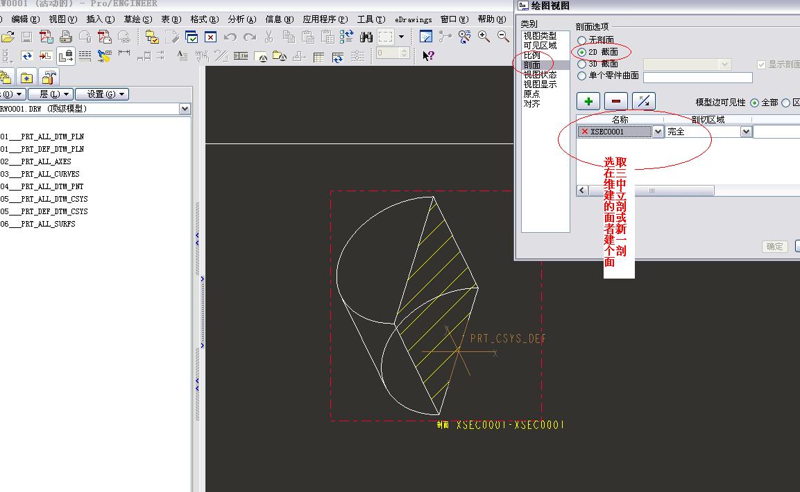
Task: Select the 单个零件曲面 radio button
Action: tap(581, 76)
